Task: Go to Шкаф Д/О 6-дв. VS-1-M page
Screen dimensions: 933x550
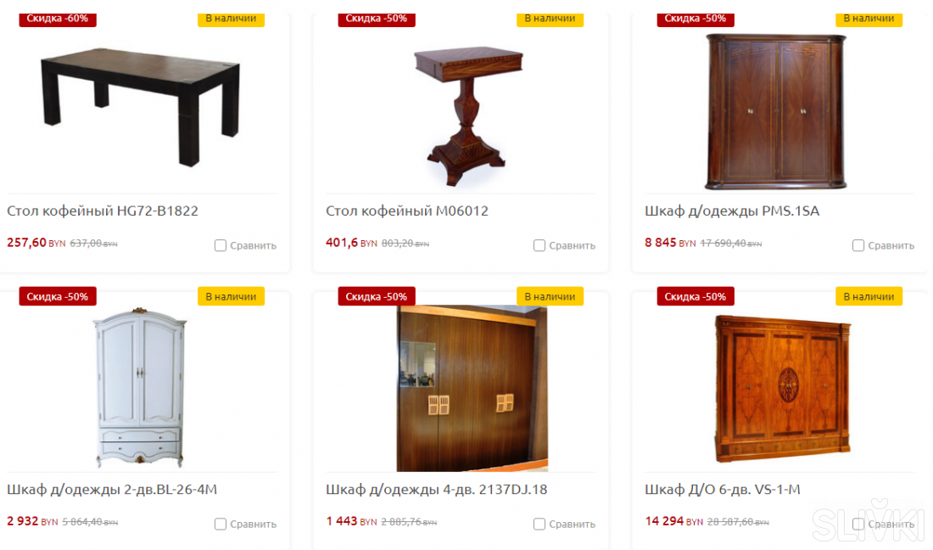Action: click(723, 489)
